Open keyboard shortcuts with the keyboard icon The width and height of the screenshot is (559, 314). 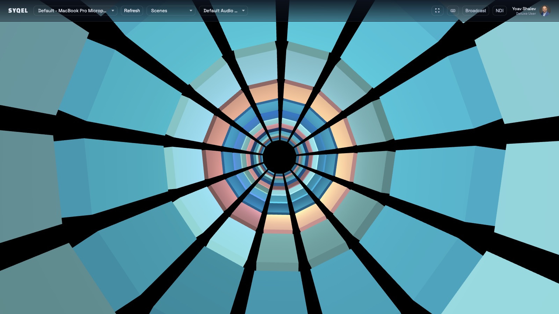coord(453,10)
